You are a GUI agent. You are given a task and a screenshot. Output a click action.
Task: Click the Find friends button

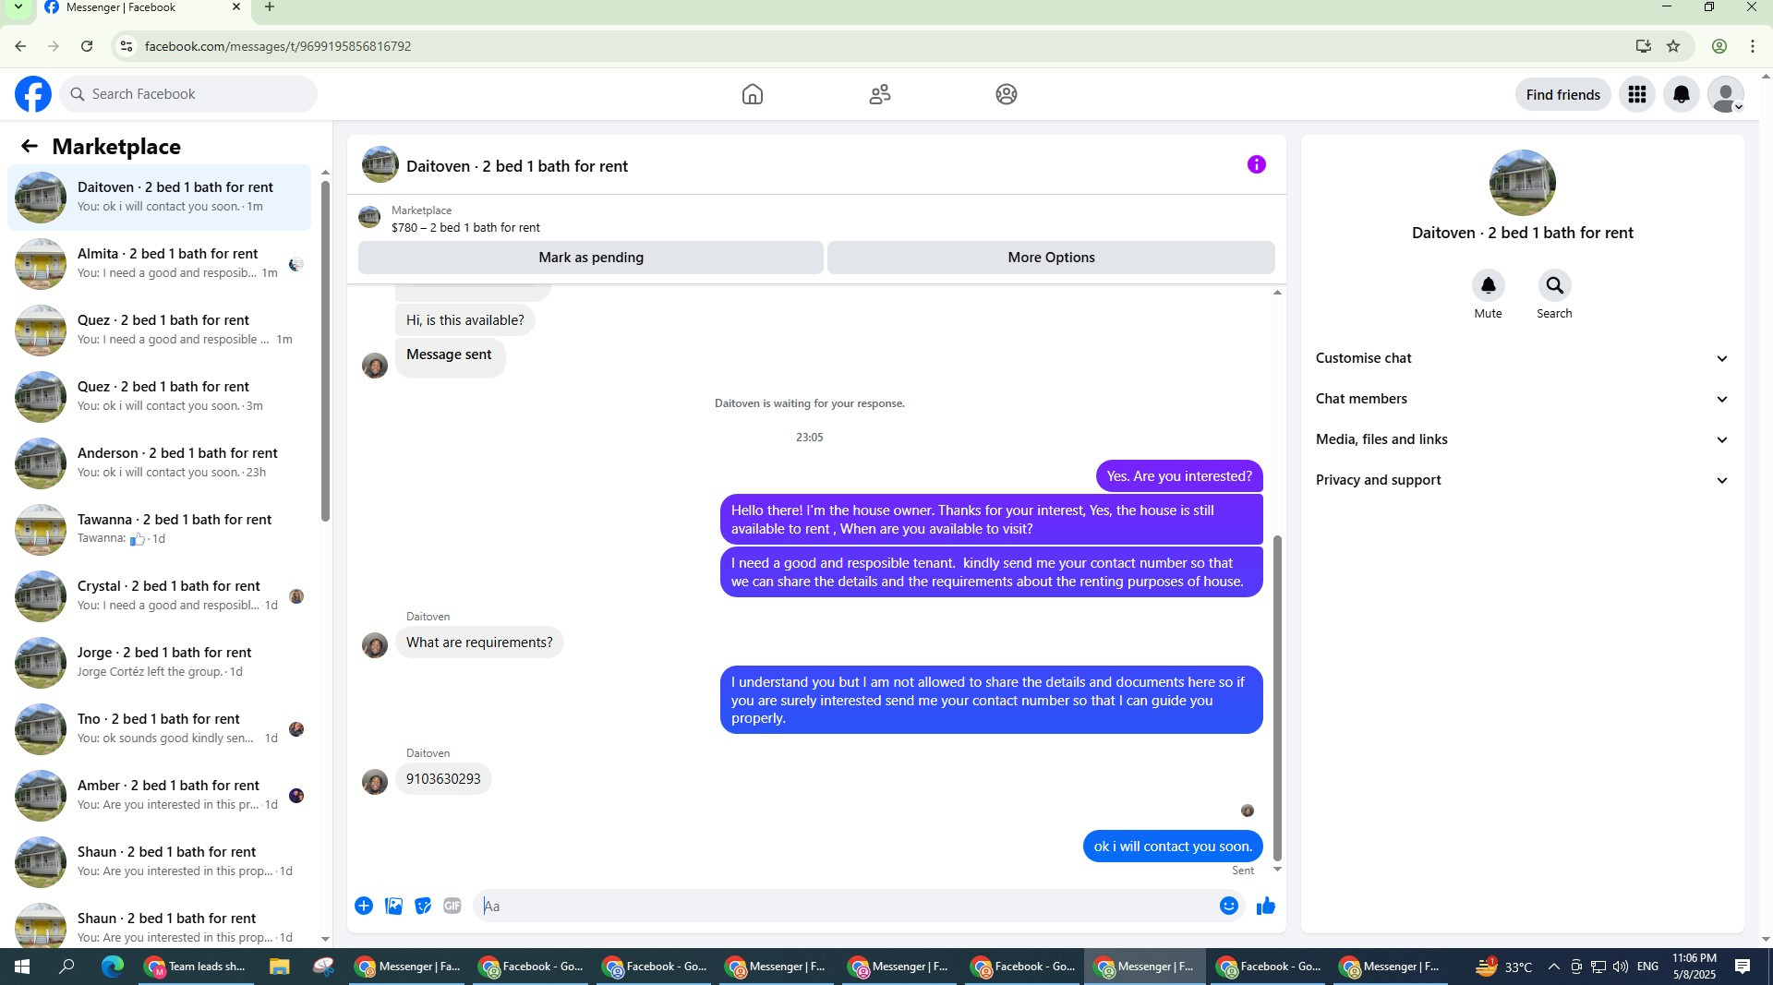click(1562, 94)
